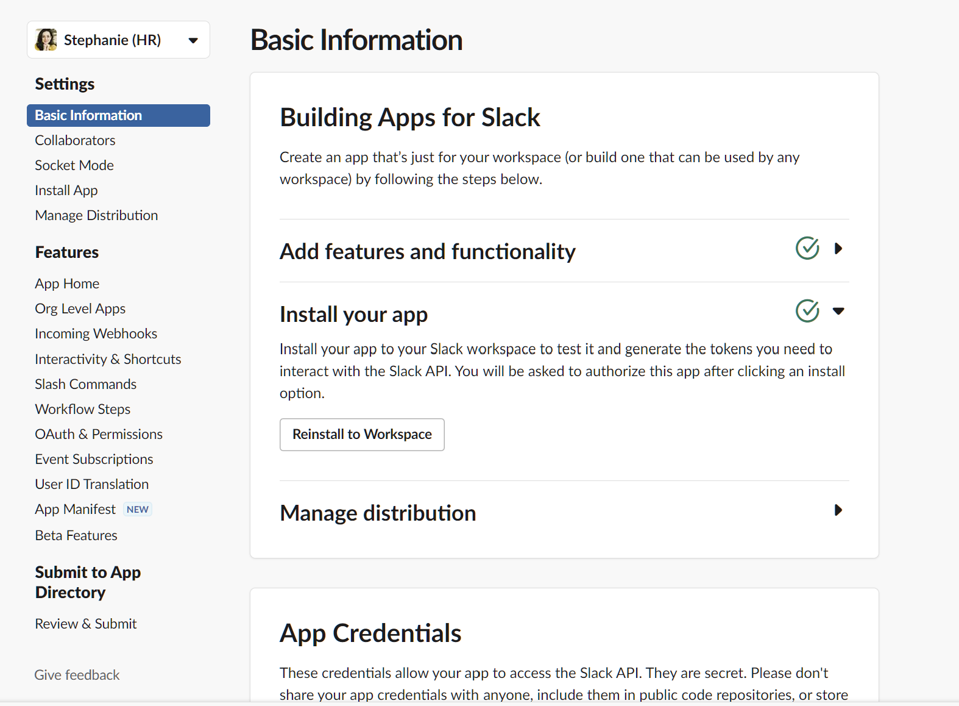The width and height of the screenshot is (959, 706).
Task: Click the Features section heading in sidebar
Action: pos(67,252)
